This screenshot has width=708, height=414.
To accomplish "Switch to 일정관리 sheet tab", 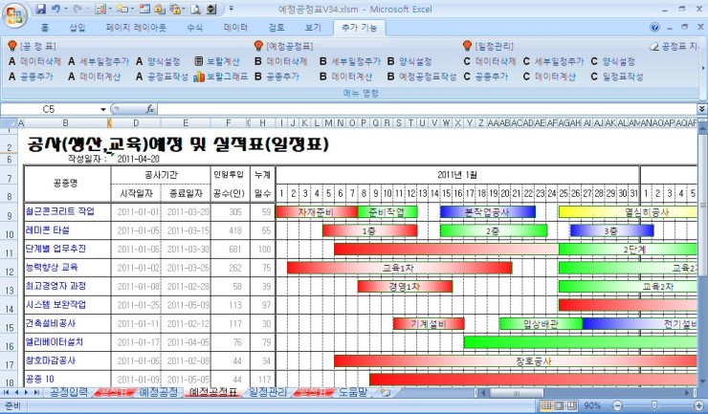I will pos(268,392).
